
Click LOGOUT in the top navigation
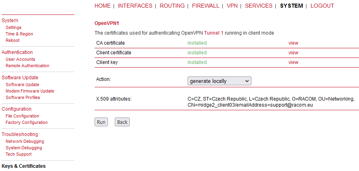click(x=322, y=6)
